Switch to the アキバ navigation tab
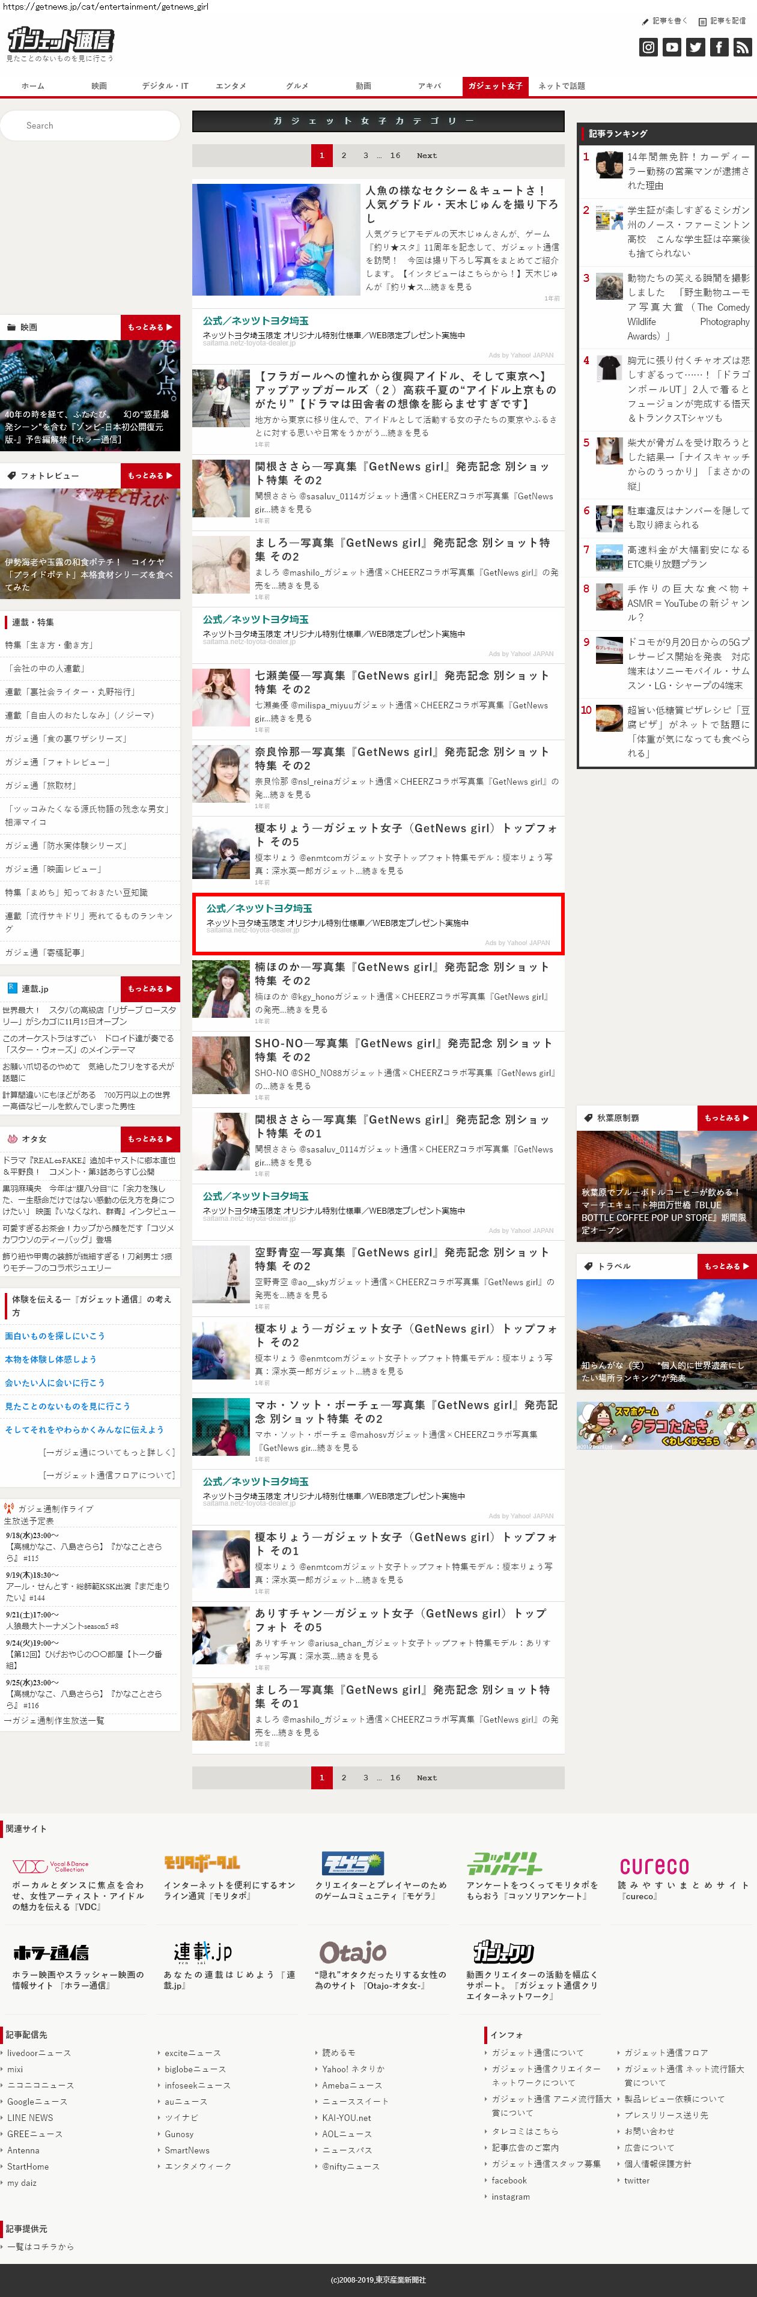The width and height of the screenshot is (757, 2297). [429, 87]
